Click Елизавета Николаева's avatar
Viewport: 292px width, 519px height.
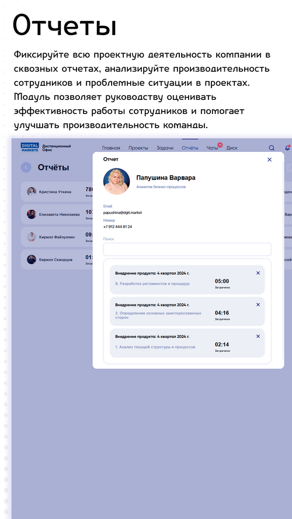click(32, 214)
